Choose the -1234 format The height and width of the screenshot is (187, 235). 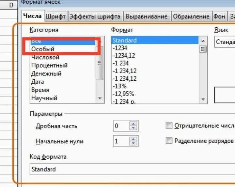(x=155, y=48)
